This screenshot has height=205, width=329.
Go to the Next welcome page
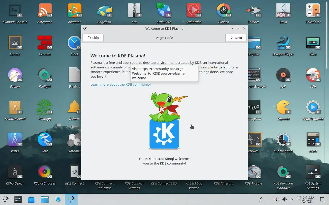click(x=236, y=38)
